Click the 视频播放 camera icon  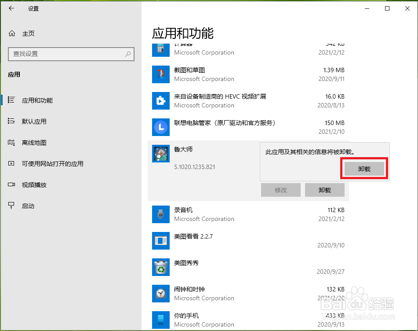coord(11,184)
